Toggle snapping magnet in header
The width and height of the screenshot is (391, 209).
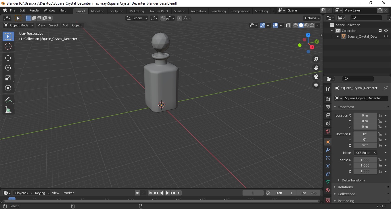point(163,18)
